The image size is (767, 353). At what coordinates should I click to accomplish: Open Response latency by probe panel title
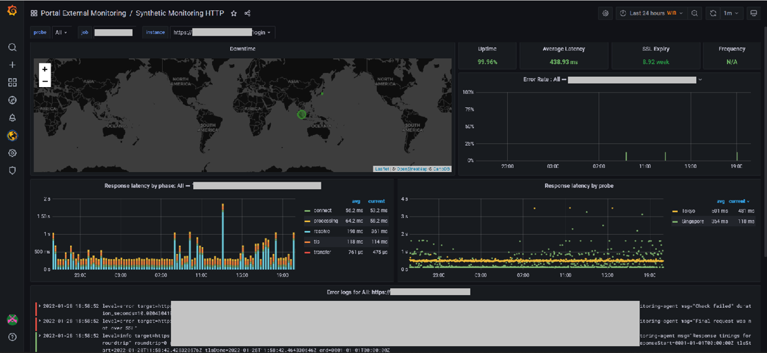click(579, 186)
